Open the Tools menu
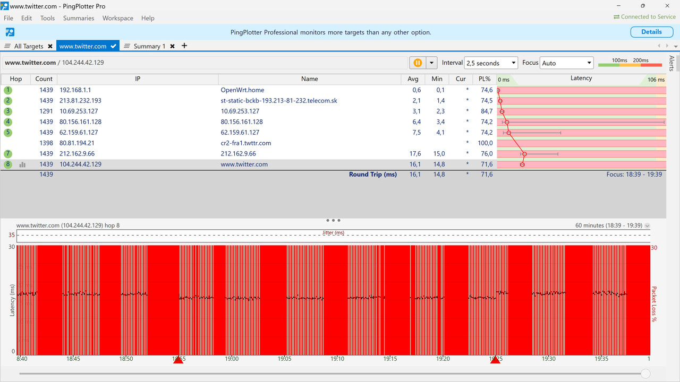 point(47,18)
